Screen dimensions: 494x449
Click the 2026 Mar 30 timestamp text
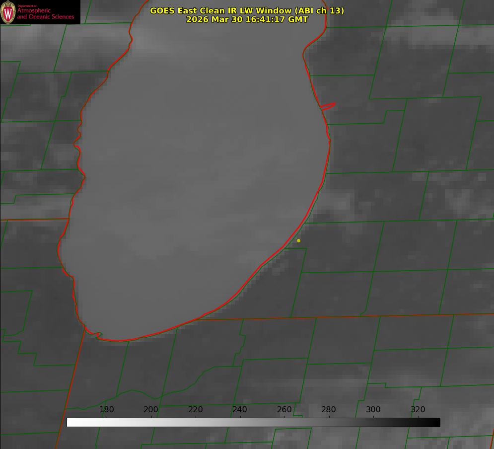click(x=247, y=19)
